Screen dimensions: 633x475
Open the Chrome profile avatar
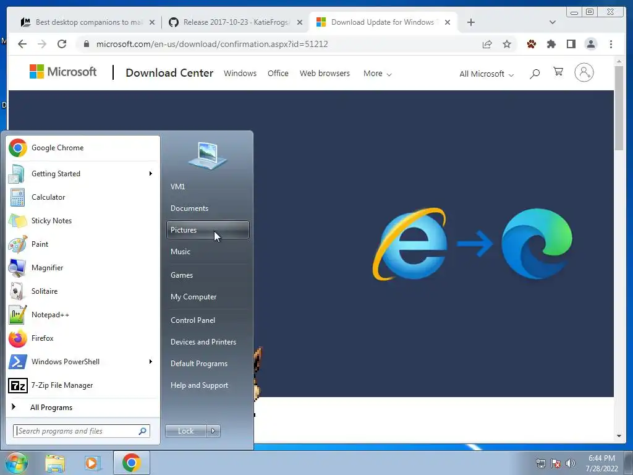click(x=590, y=44)
